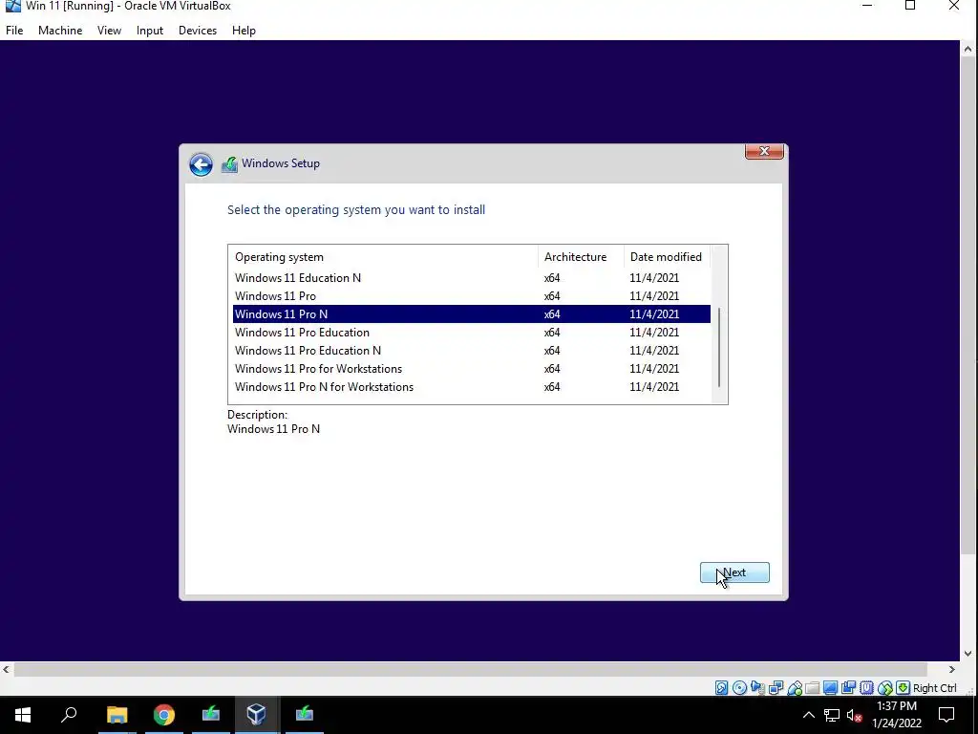Viewport: 978px width, 734px height.
Task: Select Windows 11 Pro N for Workstations row
Action: [471, 386]
